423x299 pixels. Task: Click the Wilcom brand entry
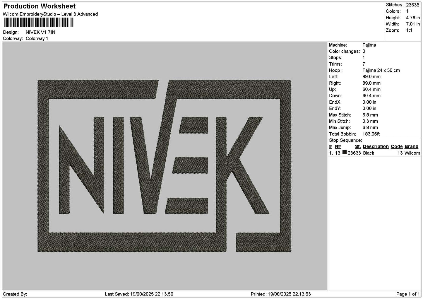click(412, 153)
